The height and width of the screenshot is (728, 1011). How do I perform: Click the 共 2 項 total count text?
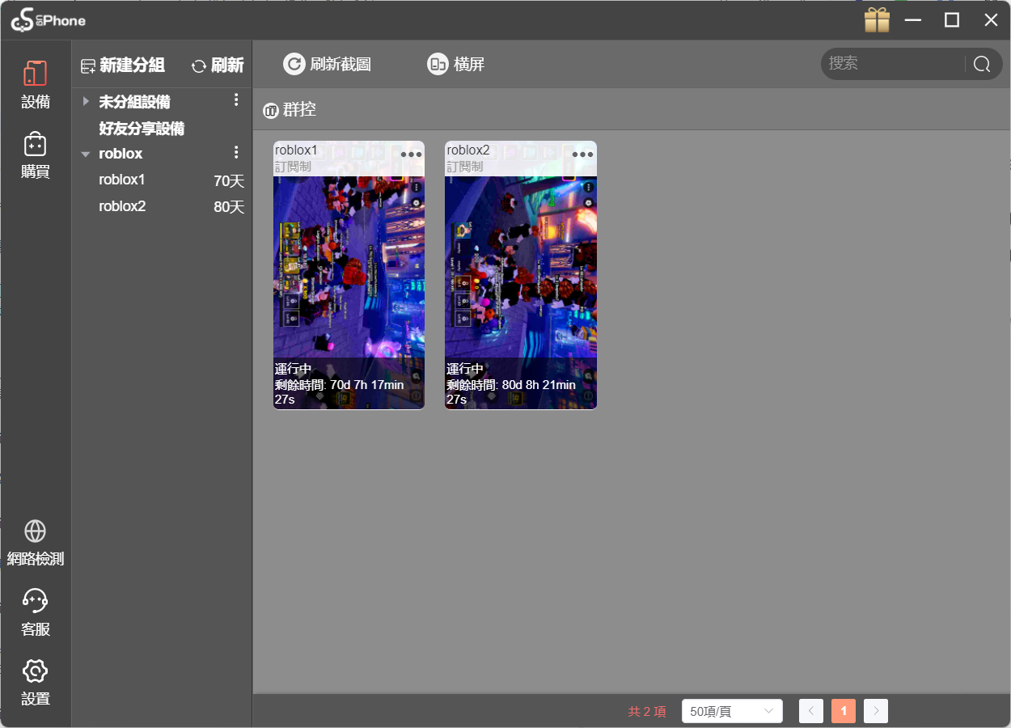click(647, 712)
